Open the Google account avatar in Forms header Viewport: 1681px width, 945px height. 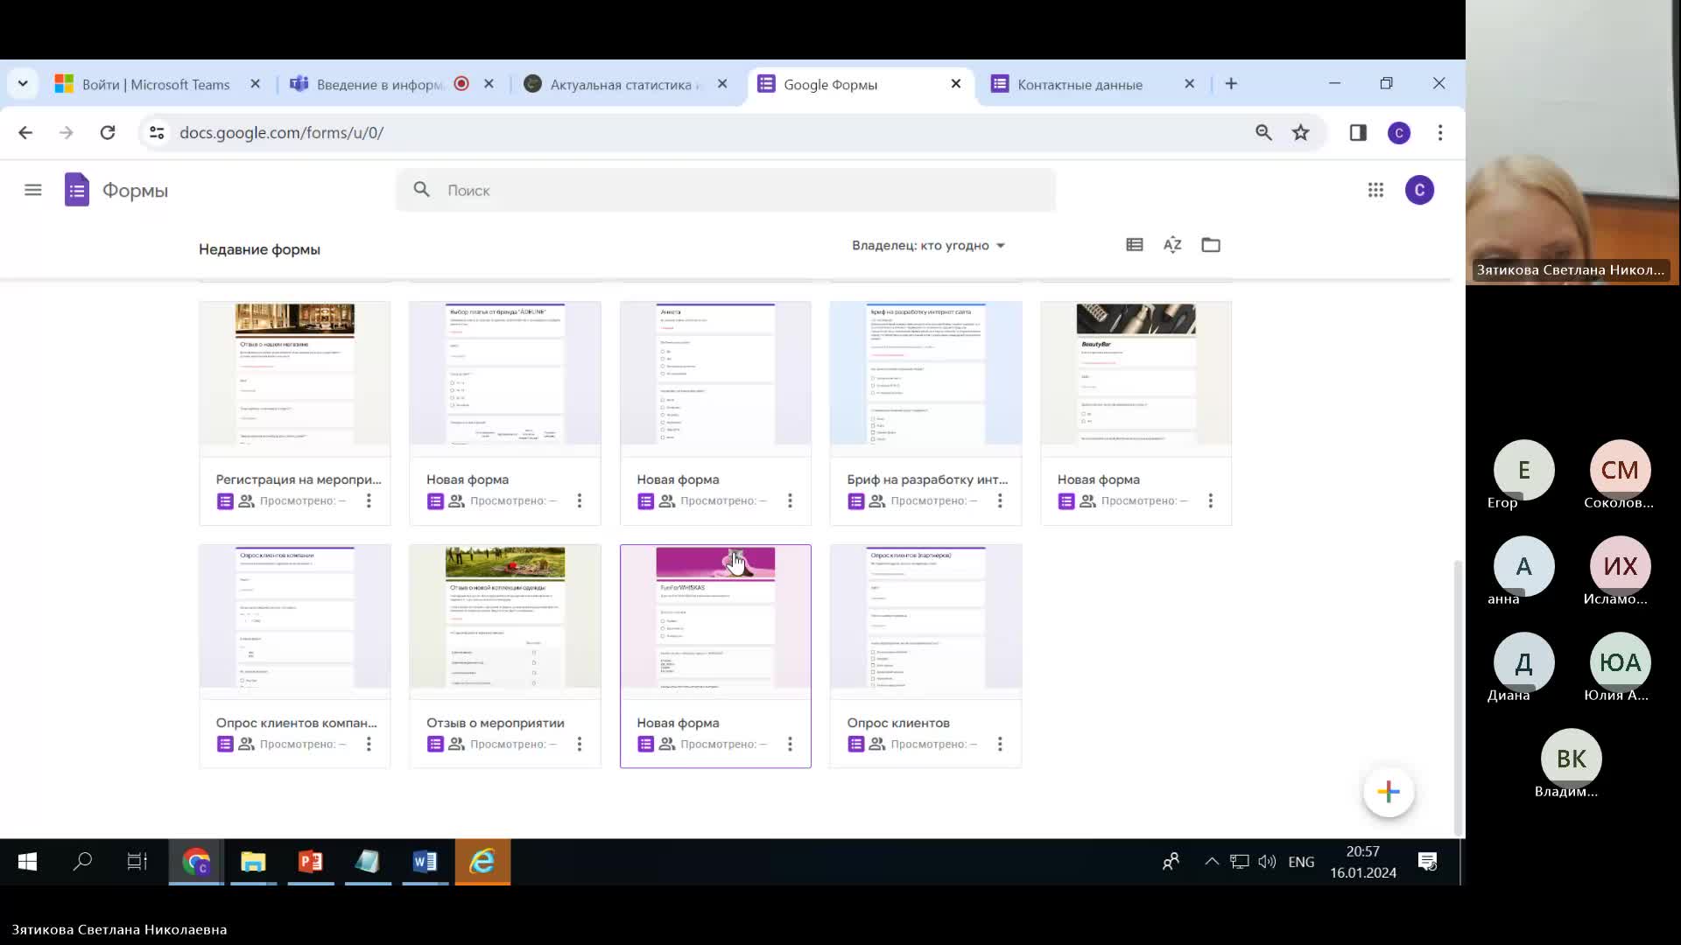[1419, 190]
